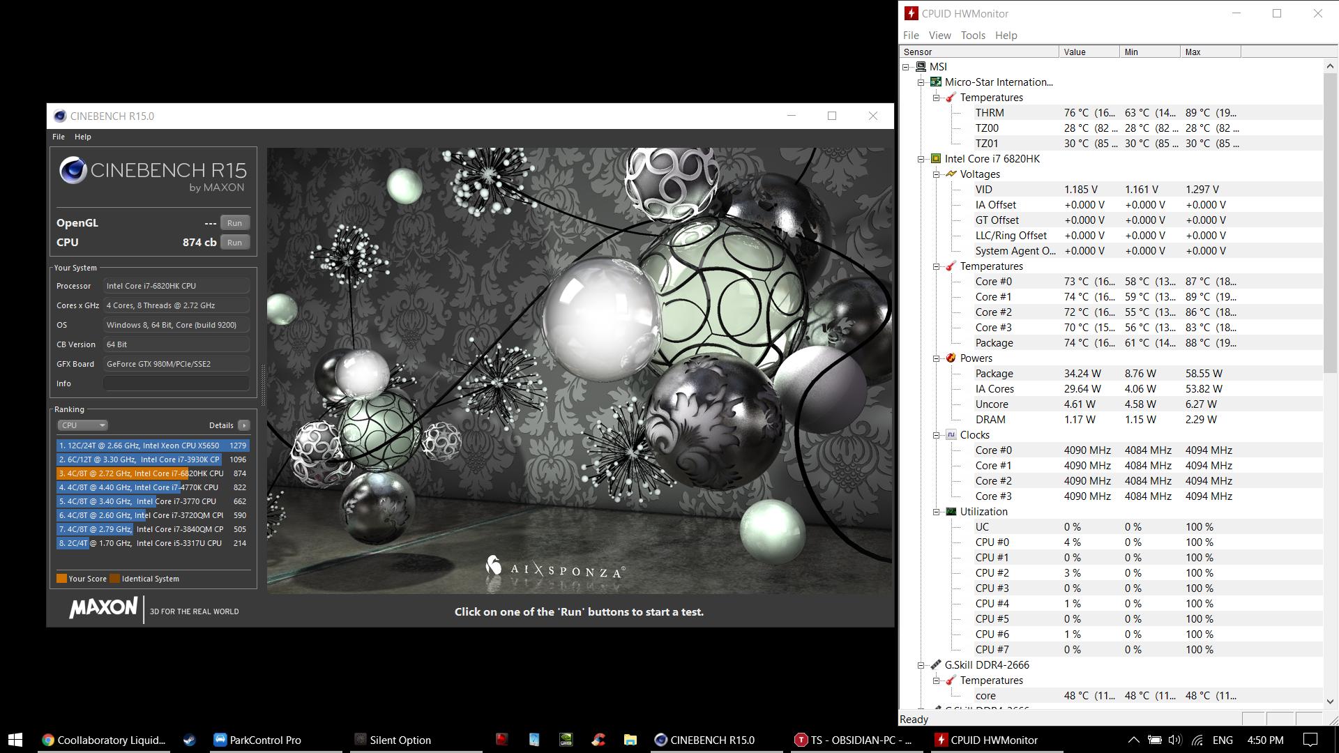Screen dimensions: 1339x753
Task: Select ranking entry Intel Core i7-3930K
Action: click(x=153, y=459)
